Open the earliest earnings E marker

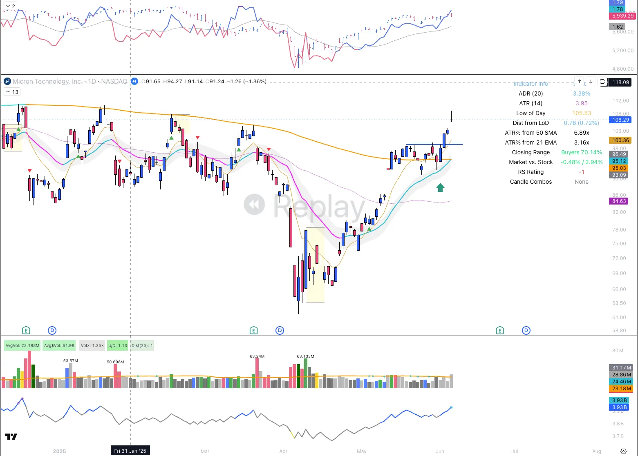pos(26,330)
